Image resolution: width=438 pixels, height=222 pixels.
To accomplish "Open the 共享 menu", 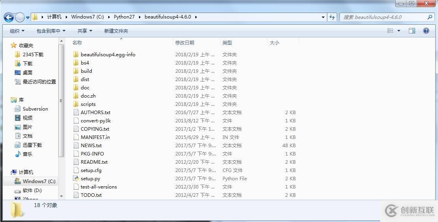I will click(85, 31).
